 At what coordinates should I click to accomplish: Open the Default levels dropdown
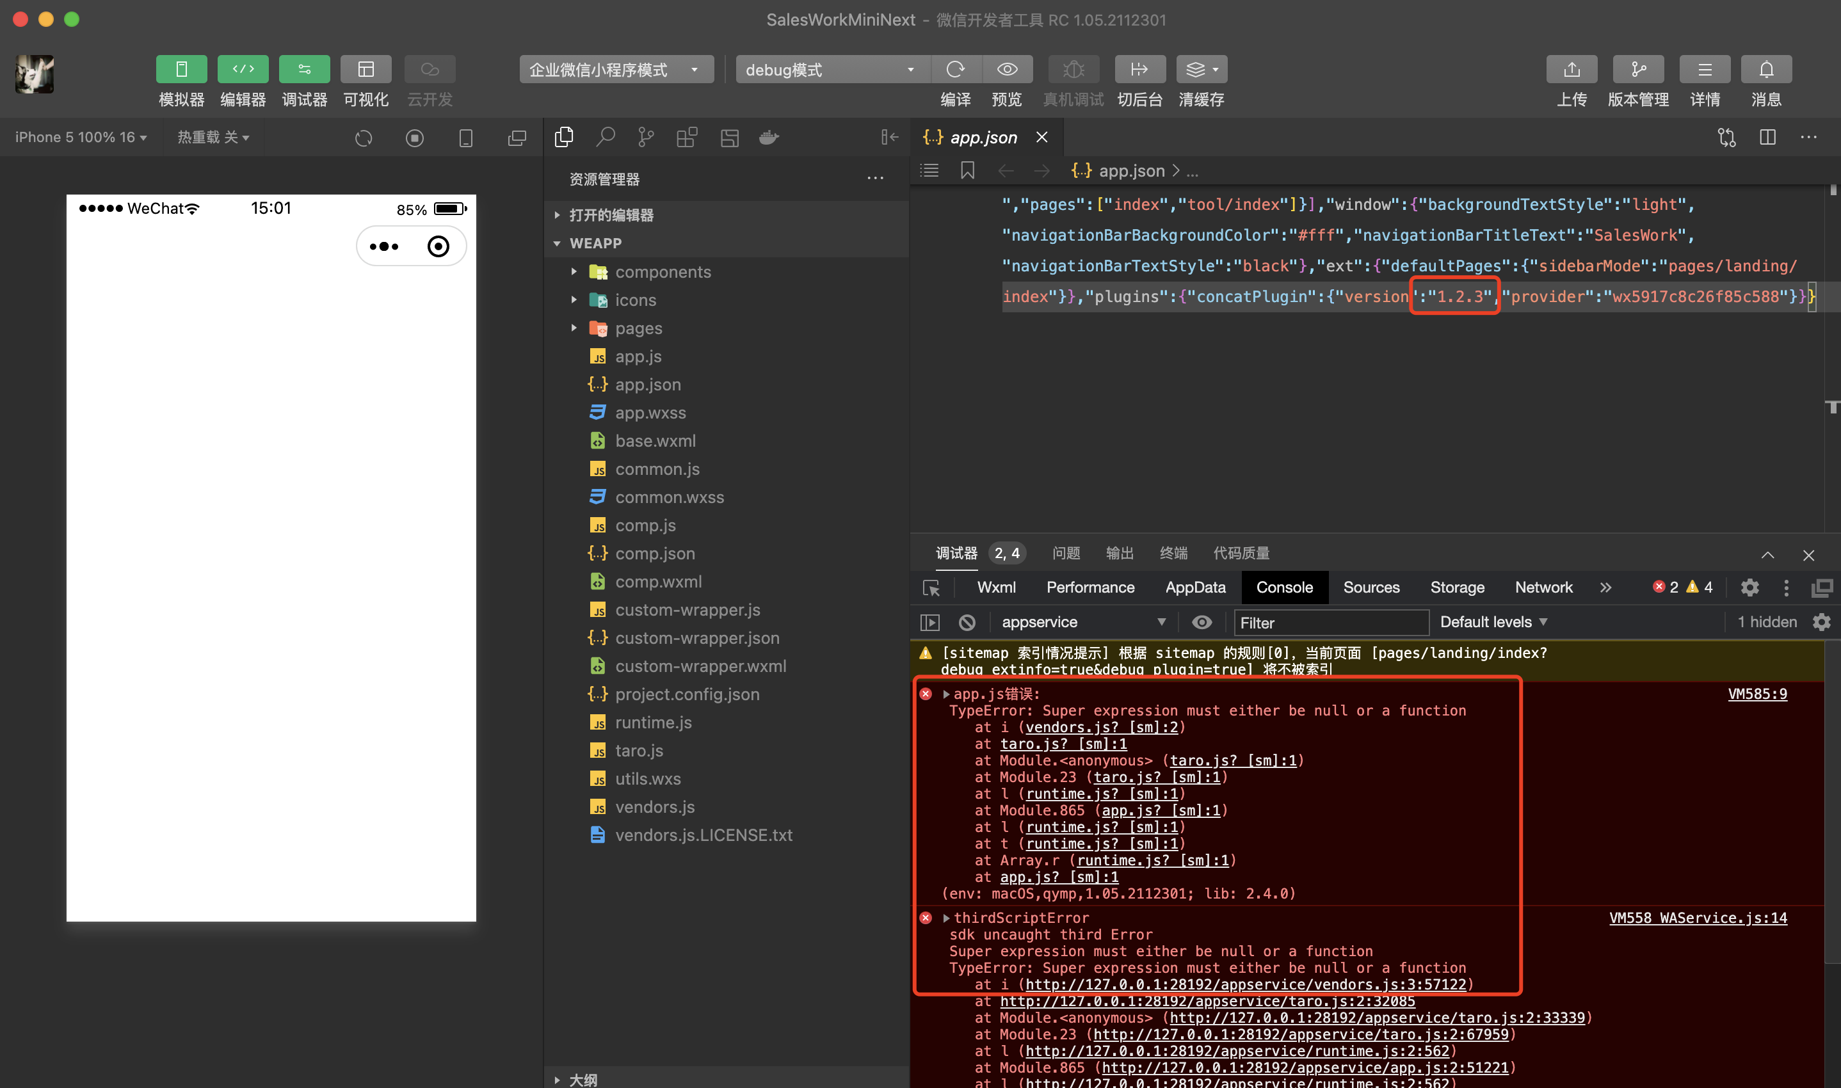[1493, 621]
